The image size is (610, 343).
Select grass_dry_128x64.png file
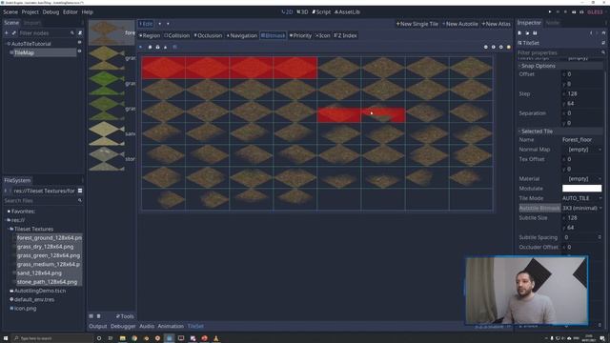click(x=45, y=247)
